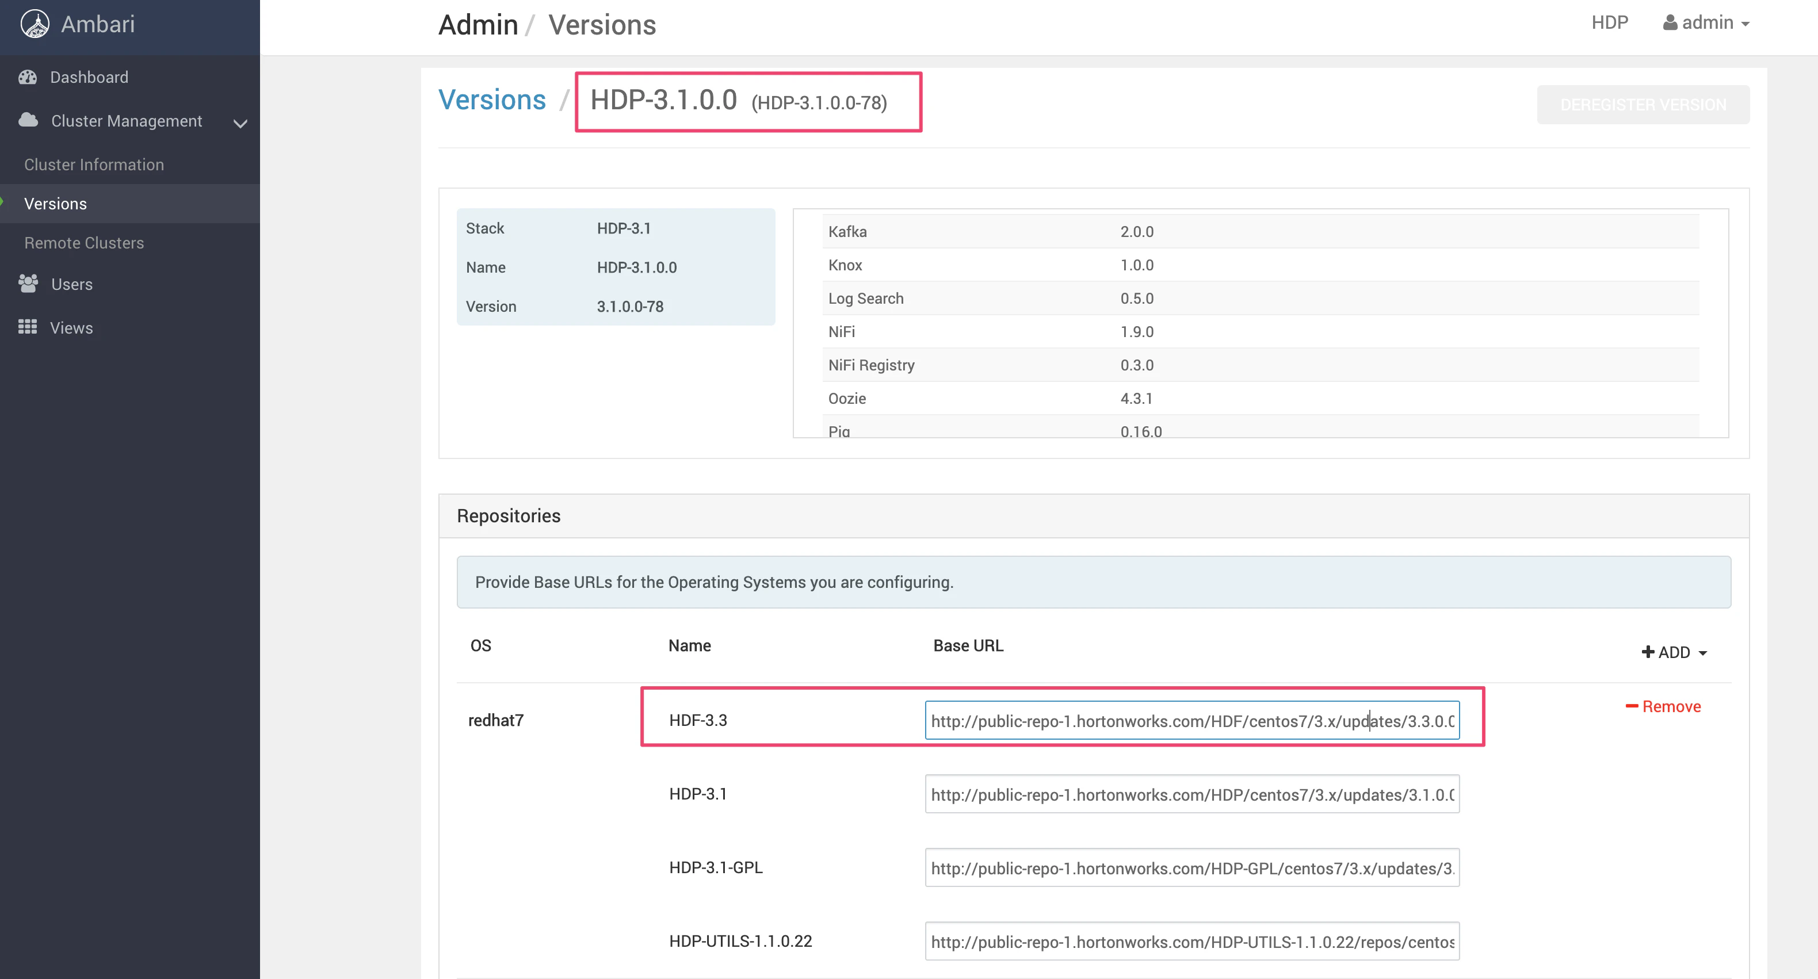Click the red minus icon beside Remove

click(x=1632, y=706)
